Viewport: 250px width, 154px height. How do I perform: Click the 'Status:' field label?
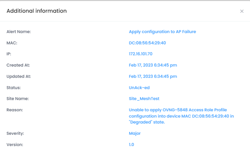pos(14,88)
